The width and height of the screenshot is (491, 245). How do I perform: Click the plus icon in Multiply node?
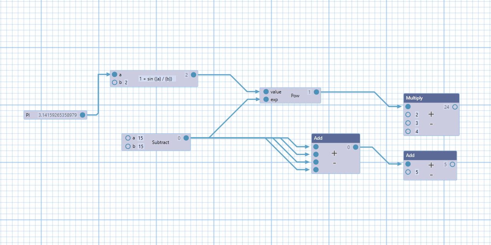point(431,114)
